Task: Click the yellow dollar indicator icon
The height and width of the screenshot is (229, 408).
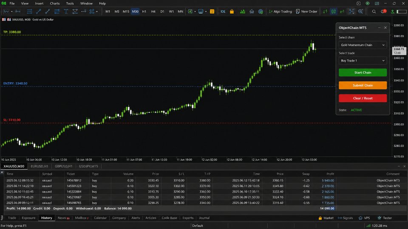Action: (212, 11)
